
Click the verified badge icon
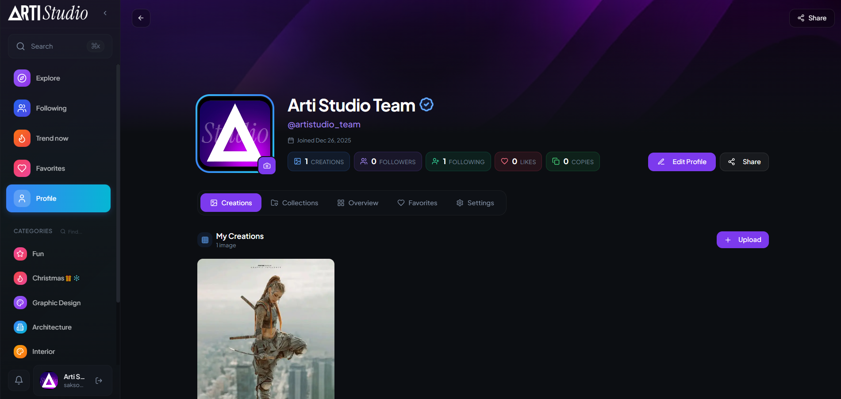(x=426, y=105)
